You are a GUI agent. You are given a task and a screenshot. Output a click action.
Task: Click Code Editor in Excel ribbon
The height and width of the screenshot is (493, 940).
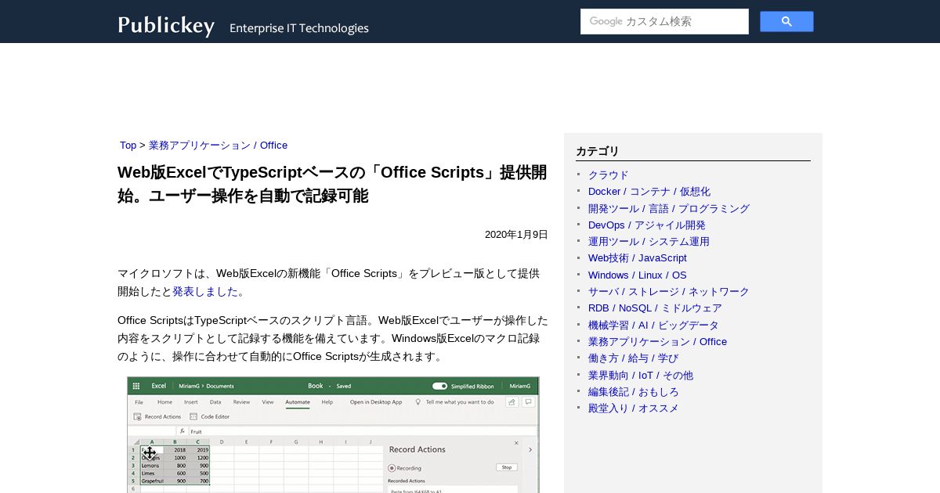[x=209, y=417]
